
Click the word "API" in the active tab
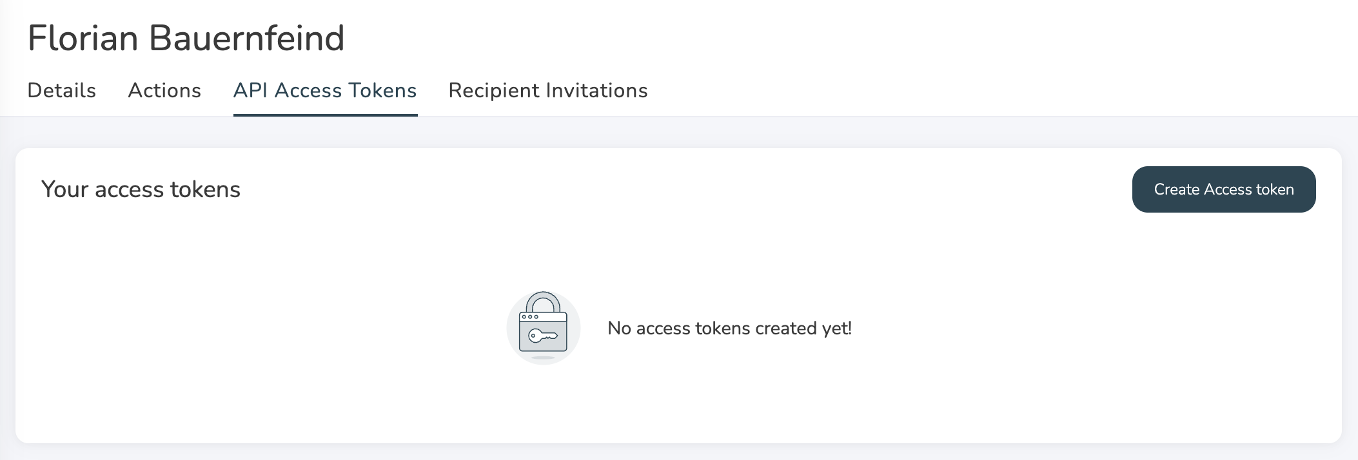pos(250,91)
